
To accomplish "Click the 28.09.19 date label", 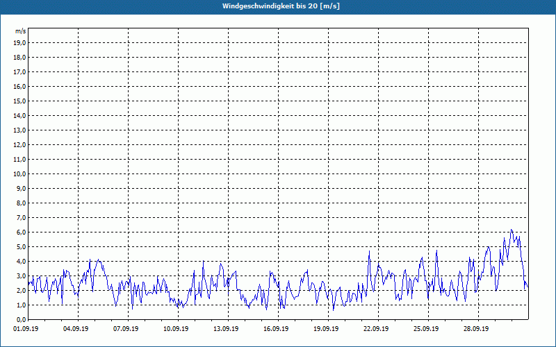I will 476,328.
